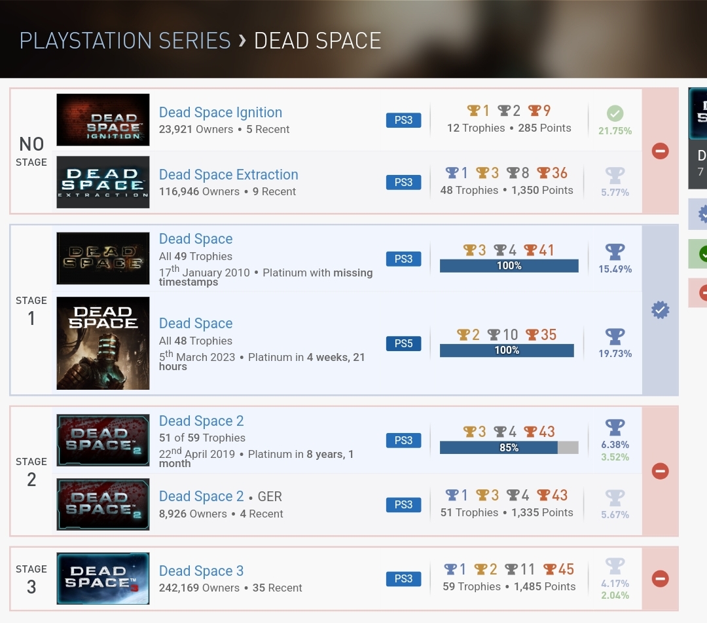Click red minus icon for Dead Space 3
This screenshot has width=707, height=623.
pyautogui.click(x=660, y=578)
